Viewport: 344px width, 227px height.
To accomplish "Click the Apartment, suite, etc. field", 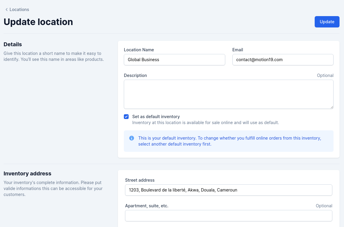I will [x=229, y=216].
